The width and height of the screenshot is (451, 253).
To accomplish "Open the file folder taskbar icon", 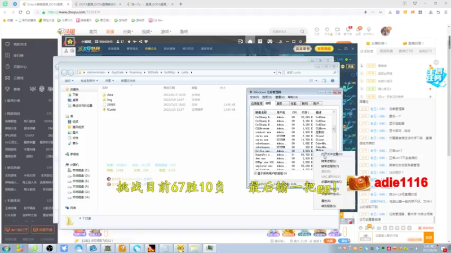I will point(194,249).
